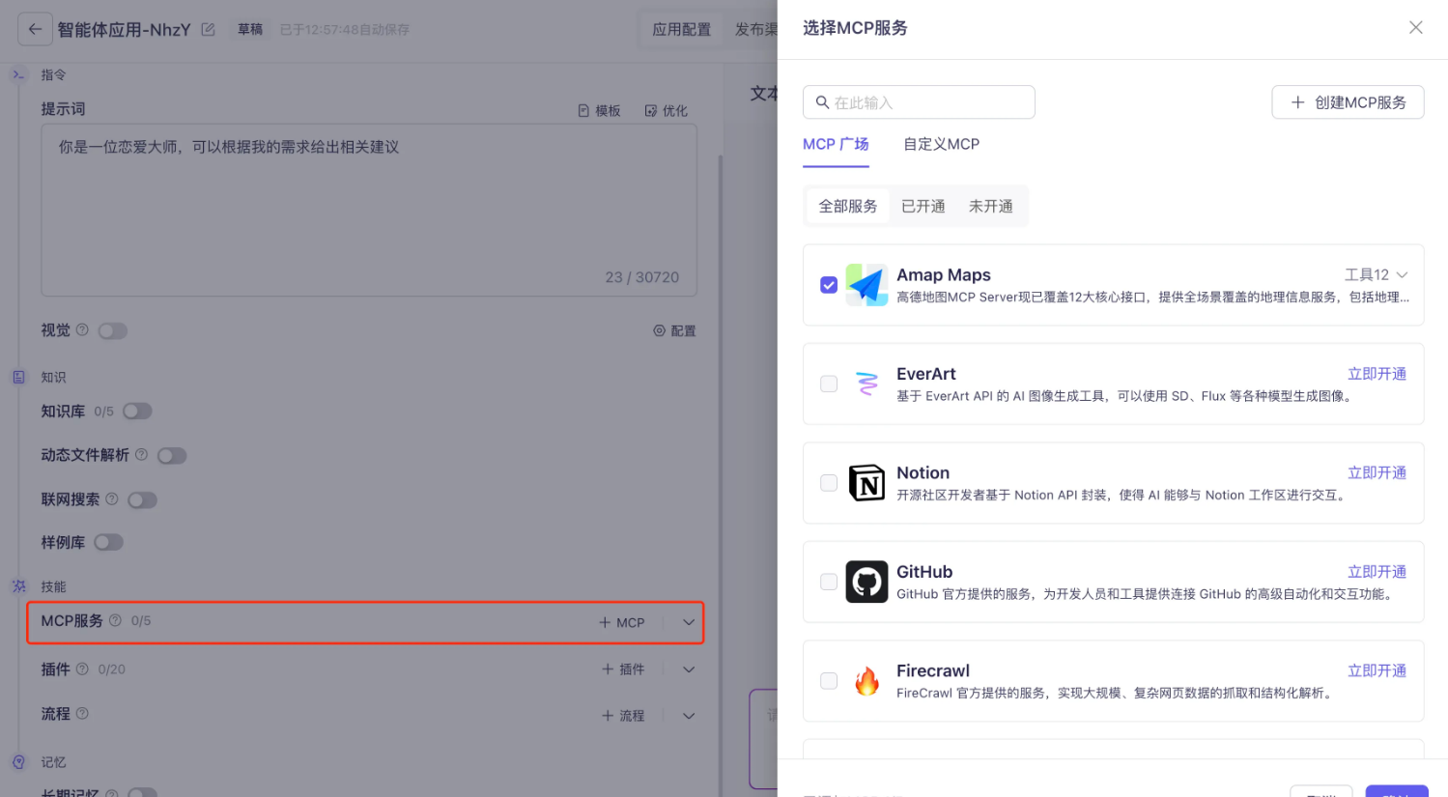Click the Amap Maps paper plane icon

pos(866,285)
